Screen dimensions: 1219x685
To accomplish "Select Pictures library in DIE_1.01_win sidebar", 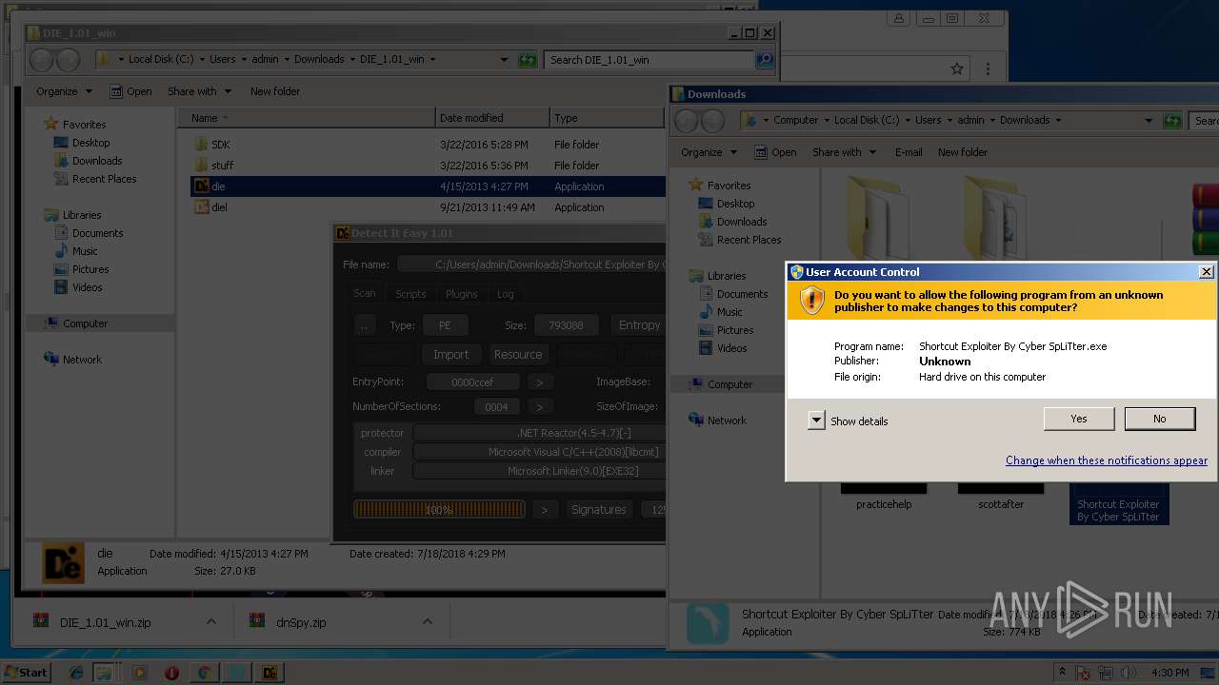I will coord(90,269).
